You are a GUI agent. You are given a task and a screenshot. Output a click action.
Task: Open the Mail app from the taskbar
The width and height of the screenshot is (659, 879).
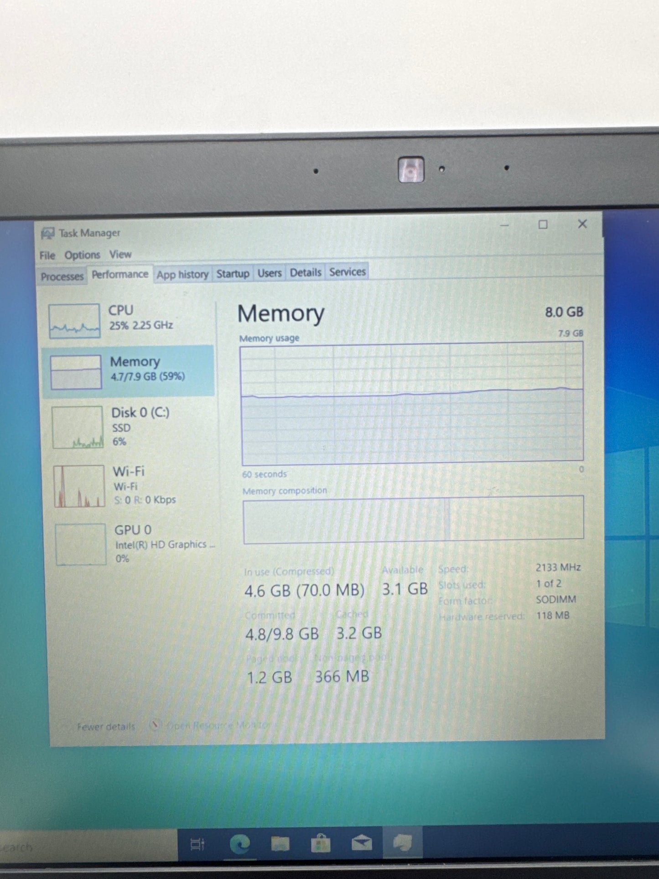click(x=362, y=843)
